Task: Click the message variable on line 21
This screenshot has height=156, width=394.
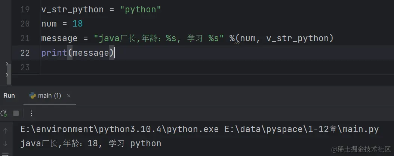Action: tap(59, 39)
